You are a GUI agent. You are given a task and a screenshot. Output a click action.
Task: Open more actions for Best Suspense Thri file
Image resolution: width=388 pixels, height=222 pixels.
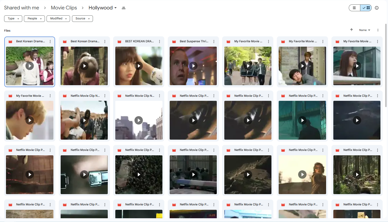click(x=214, y=41)
